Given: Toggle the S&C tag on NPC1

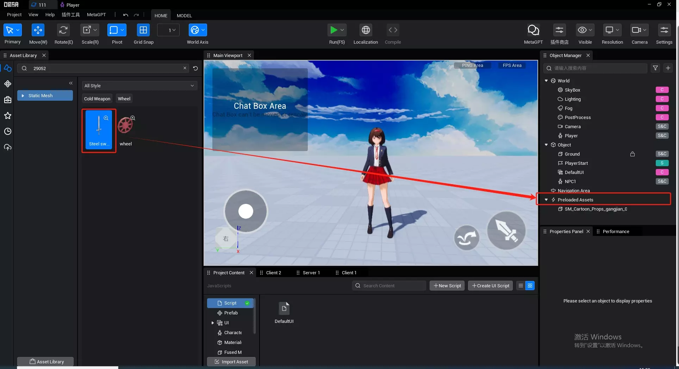Looking at the screenshot, I should pyautogui.click(x=662, y=181).
